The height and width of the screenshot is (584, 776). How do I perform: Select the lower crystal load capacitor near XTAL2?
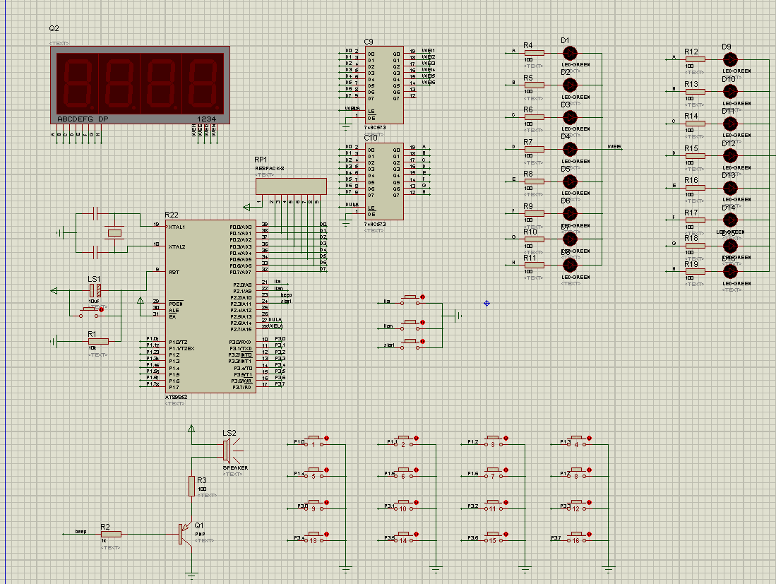(x=95, y=252)
